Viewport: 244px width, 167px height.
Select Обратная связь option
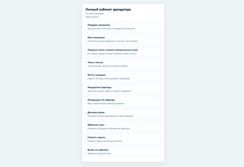(x=123, y=127)
